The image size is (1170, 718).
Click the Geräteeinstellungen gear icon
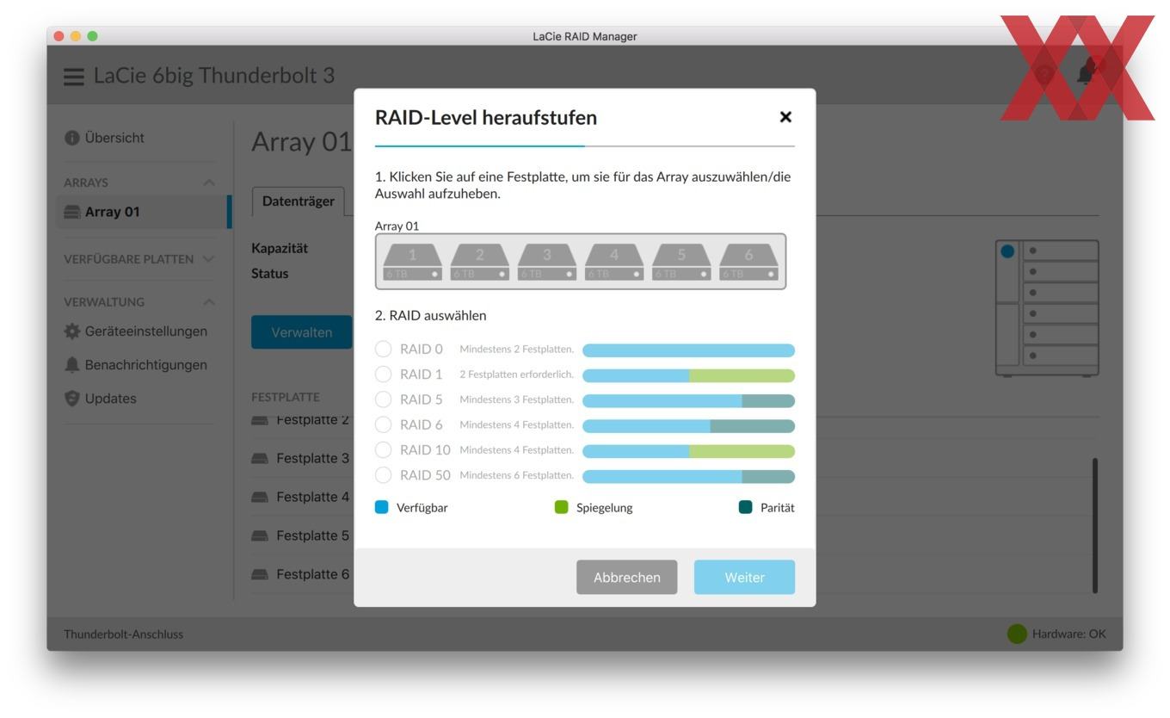(x=72, y=331)
